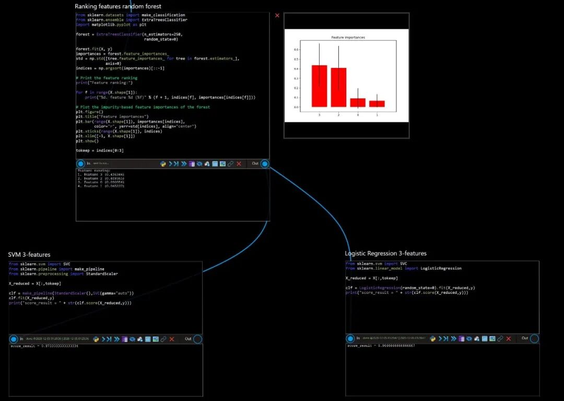Run the SVM 3-features node with single-arrow icon
This screenshot has height=401, width=564.
point(103,339)
